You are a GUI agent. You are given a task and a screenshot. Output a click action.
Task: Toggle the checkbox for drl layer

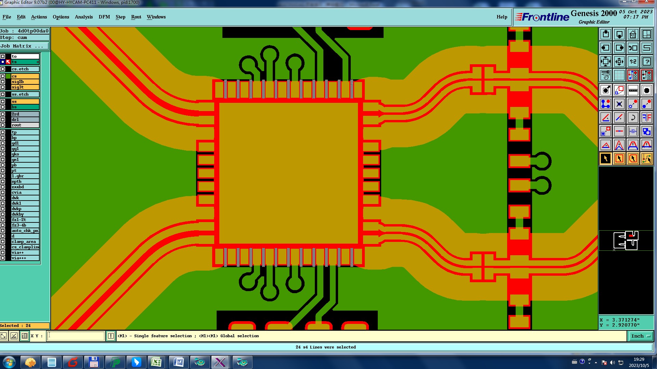pyautogui.click(x=3, y=120)
